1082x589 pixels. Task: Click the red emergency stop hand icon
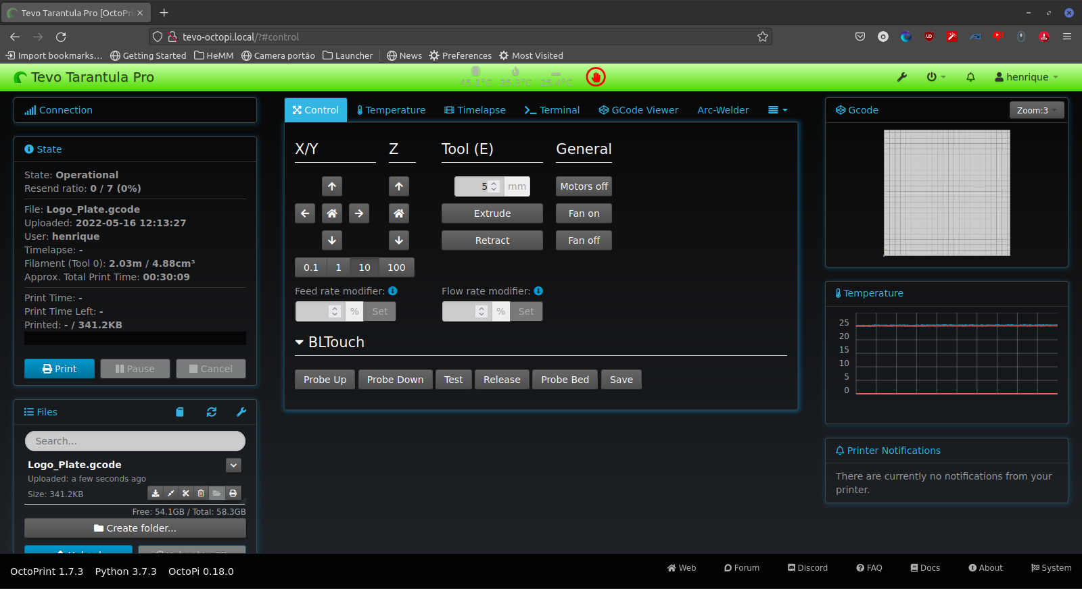[x=596, y=77]
